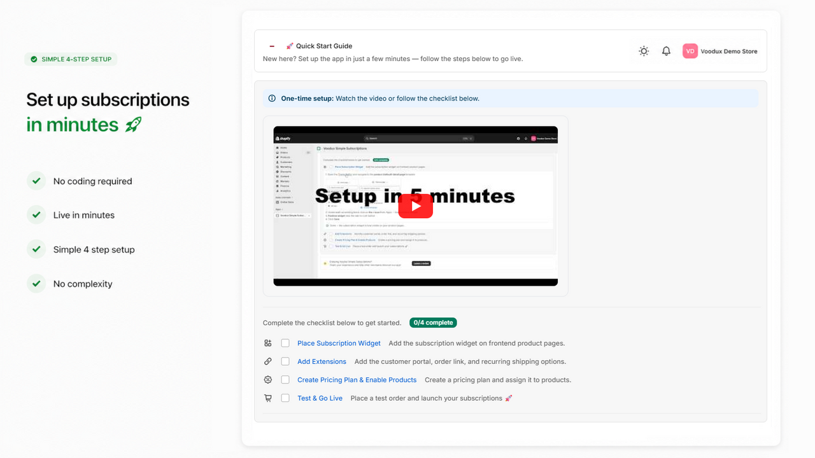Collapse the Quick Start Guide with minus icon

point(272,46)
